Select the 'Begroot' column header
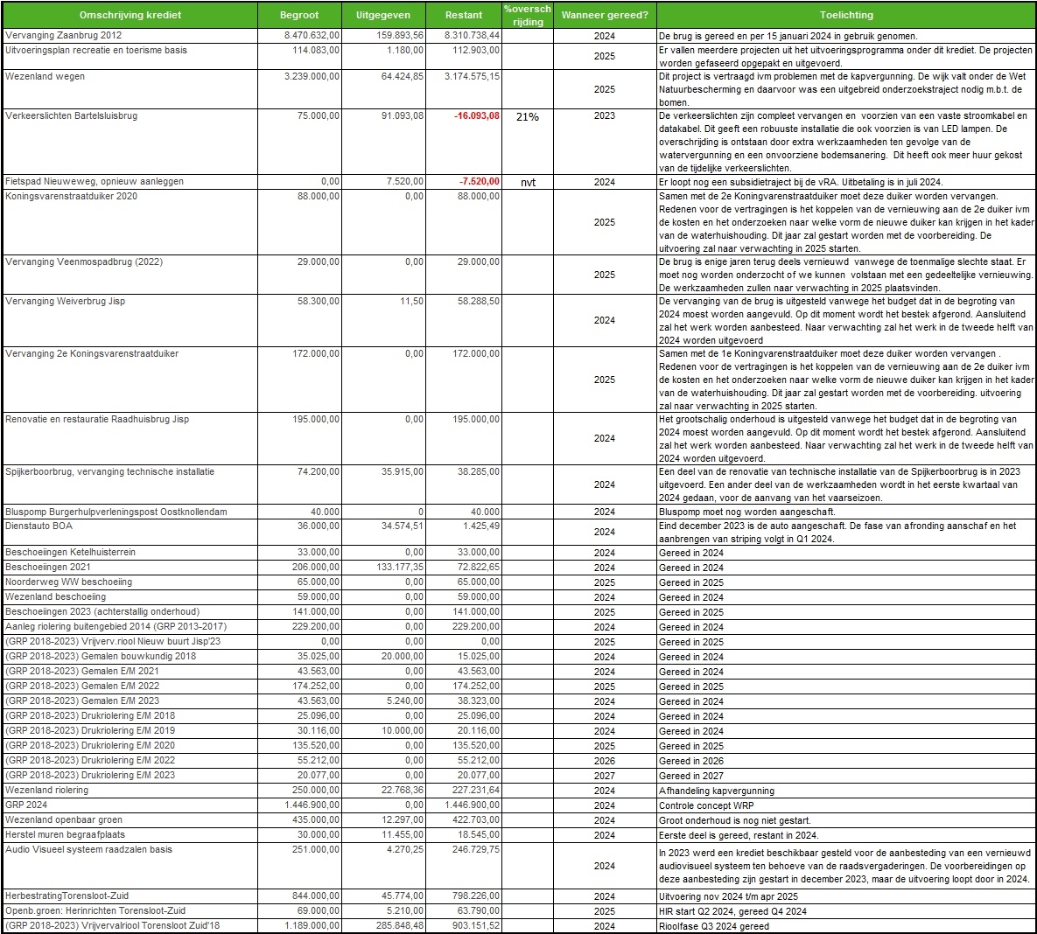Image resolution: width=1037 pixels, height=934 pixels. click(x=299, y=15)
